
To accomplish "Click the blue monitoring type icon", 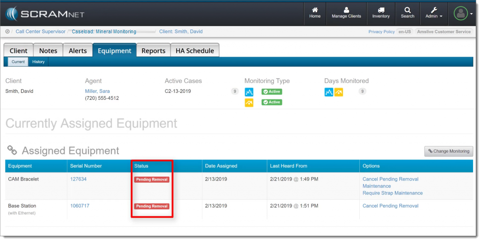I will (x=249, y=92).
